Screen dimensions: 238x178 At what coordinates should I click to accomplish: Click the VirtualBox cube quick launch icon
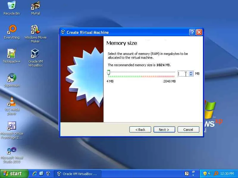(x=48, y=174)
